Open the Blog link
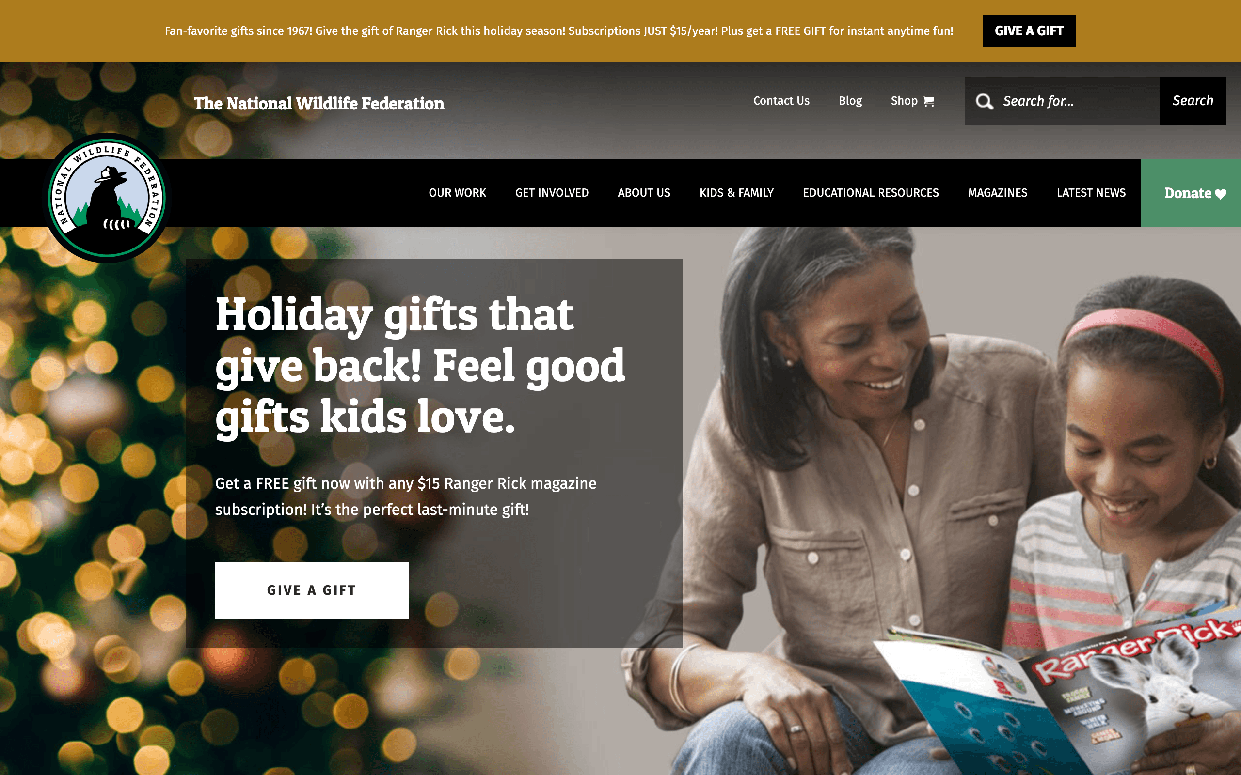The height and width of the screenshot is (775, 1241). pyautogui.click(x=850, y=100)
